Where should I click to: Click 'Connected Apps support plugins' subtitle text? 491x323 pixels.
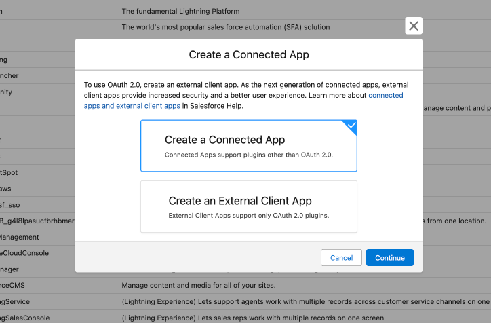[x=248, y=155]
